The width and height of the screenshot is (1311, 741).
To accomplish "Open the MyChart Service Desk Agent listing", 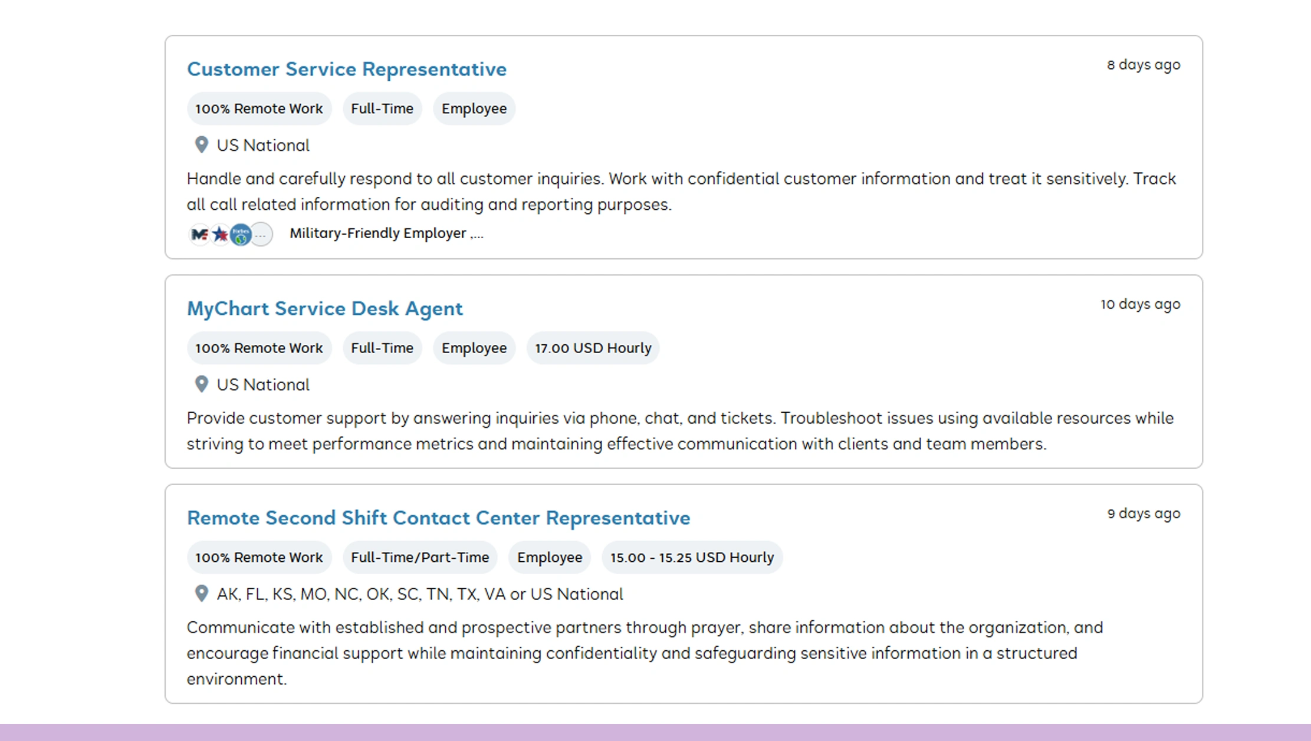I will tap(324, 308).
